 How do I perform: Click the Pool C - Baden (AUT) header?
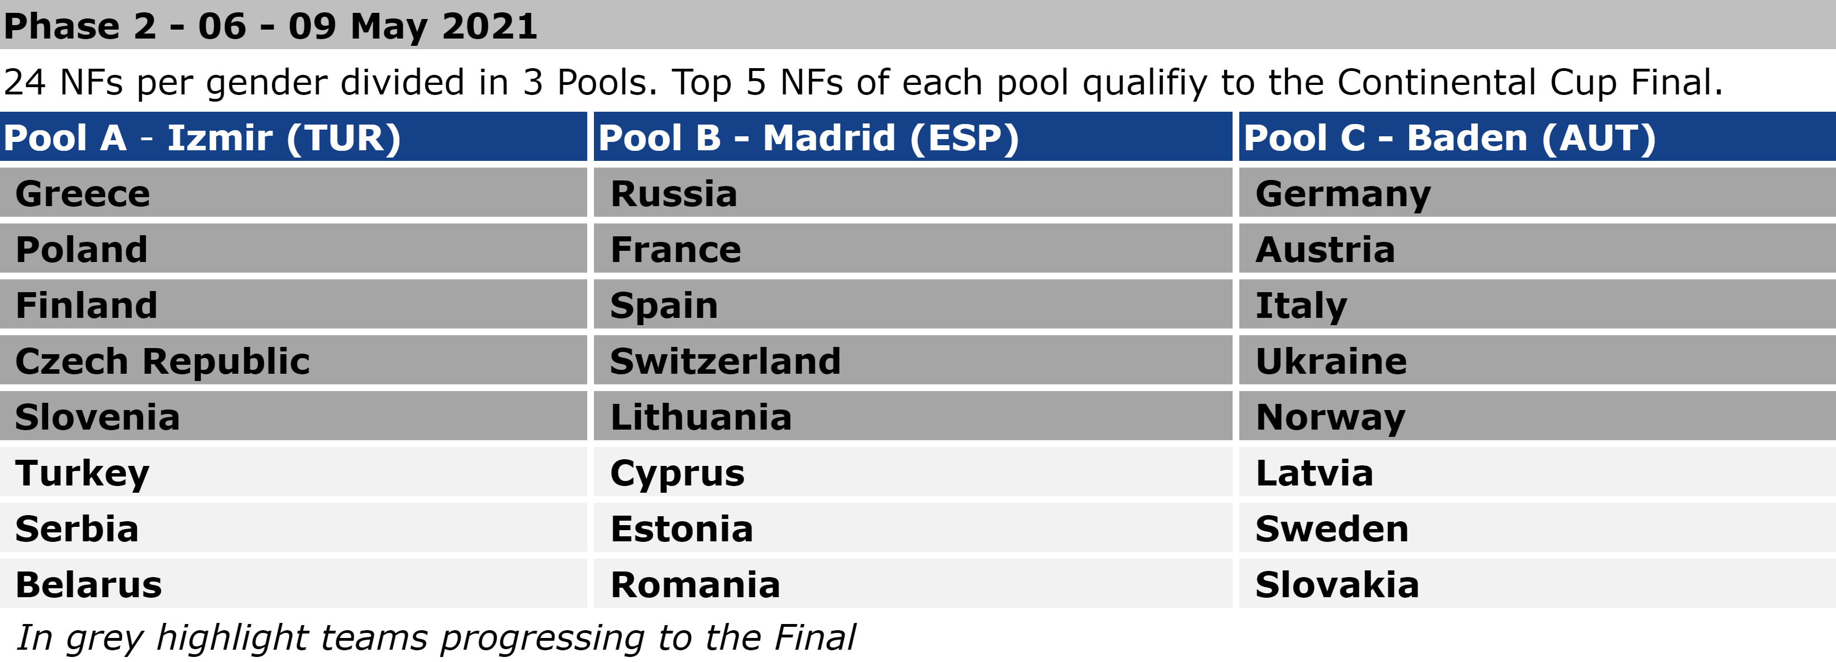1538,137
